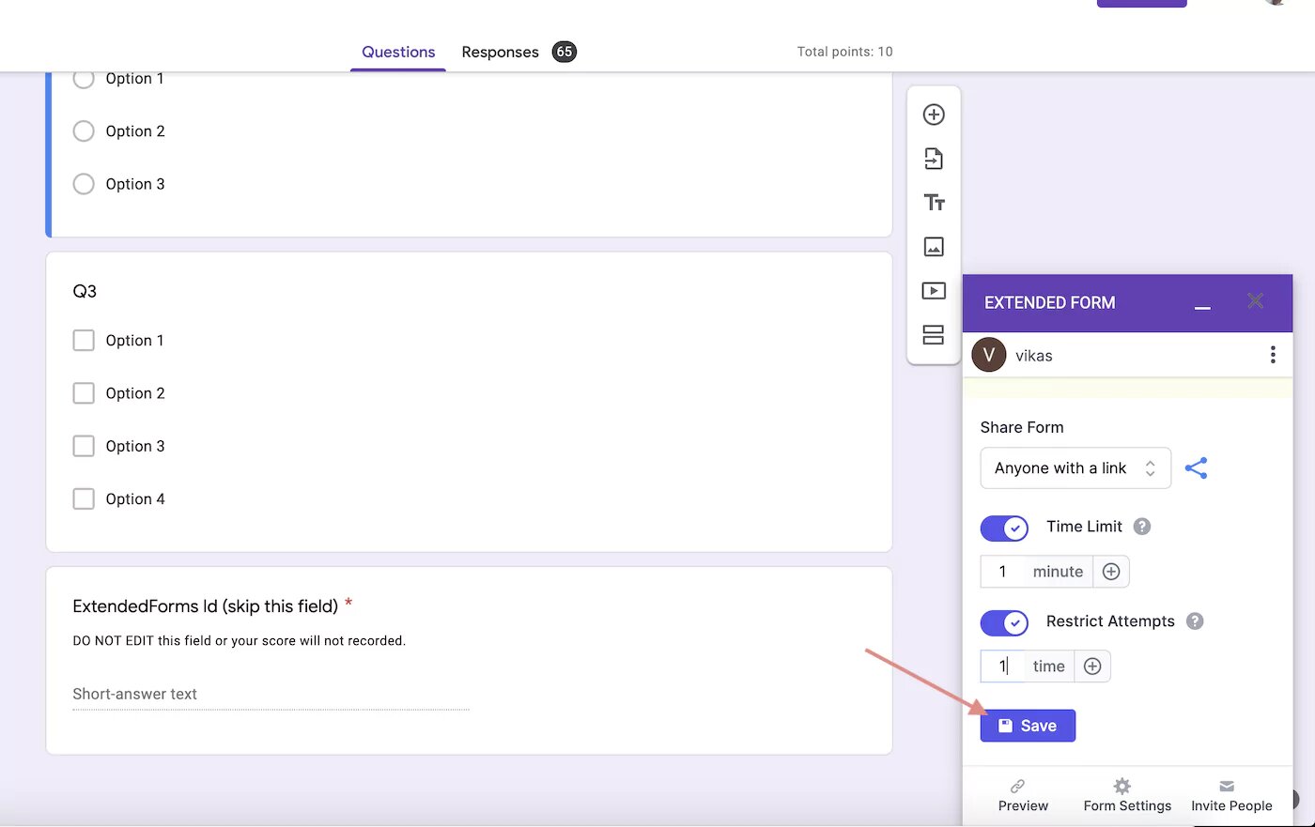
Task: Click the blue share icon next to the link dropdown
Action: click(x=1197, y=467)
